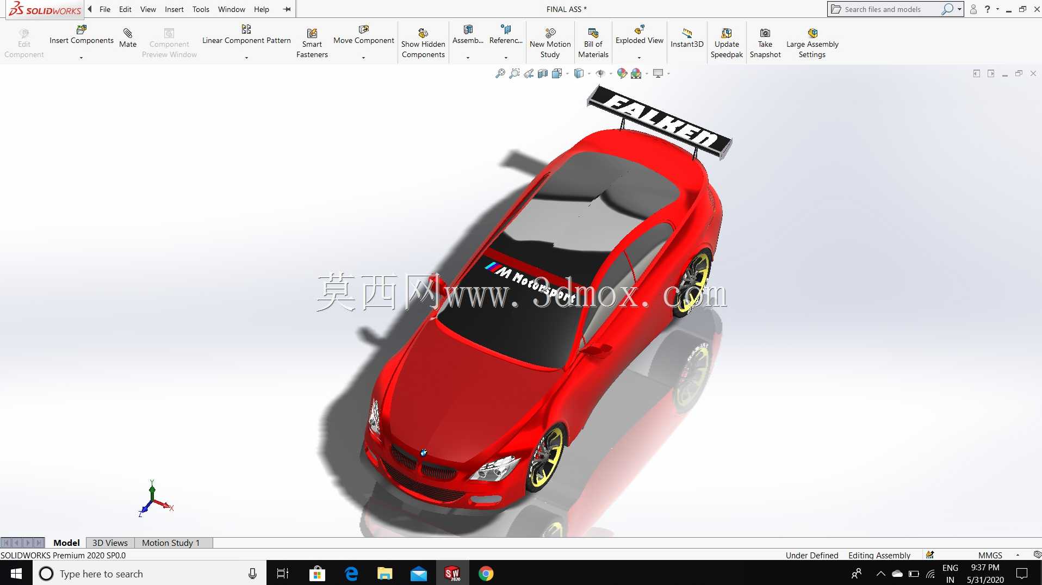Expand Insert Components dropdown arrow

[x=81, y=58]
